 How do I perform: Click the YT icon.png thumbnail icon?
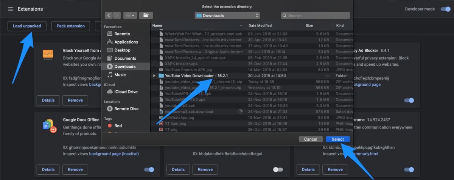[161, 123]
